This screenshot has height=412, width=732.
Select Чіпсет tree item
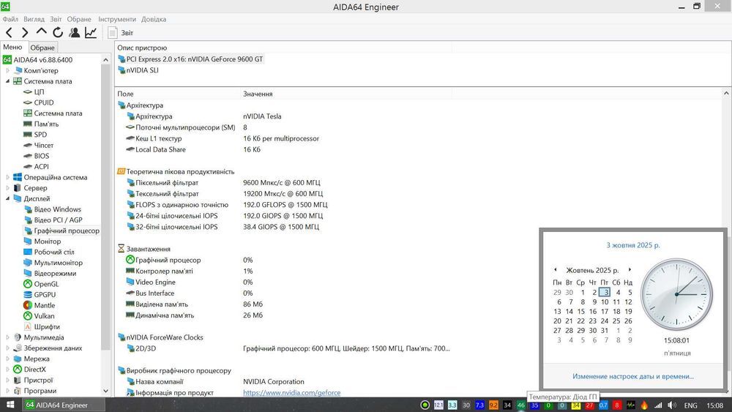pos(43,145)
